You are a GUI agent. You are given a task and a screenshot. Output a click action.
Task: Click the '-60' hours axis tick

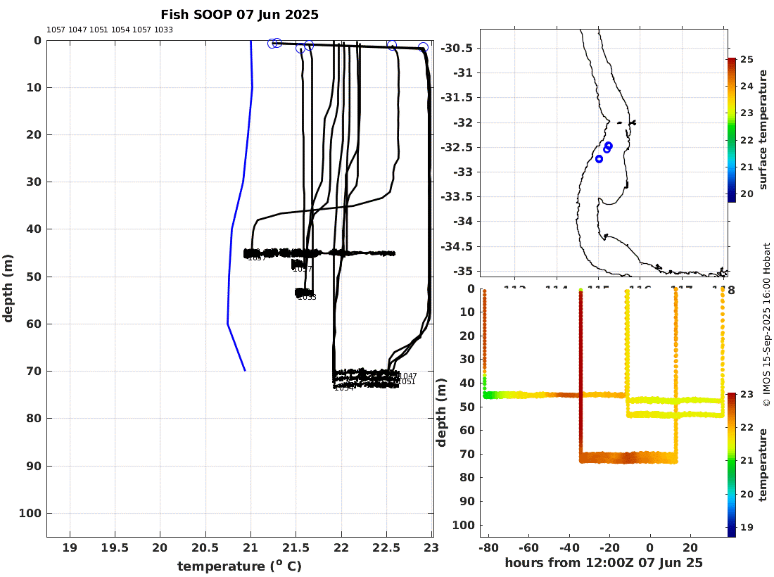tap(528, 547)
